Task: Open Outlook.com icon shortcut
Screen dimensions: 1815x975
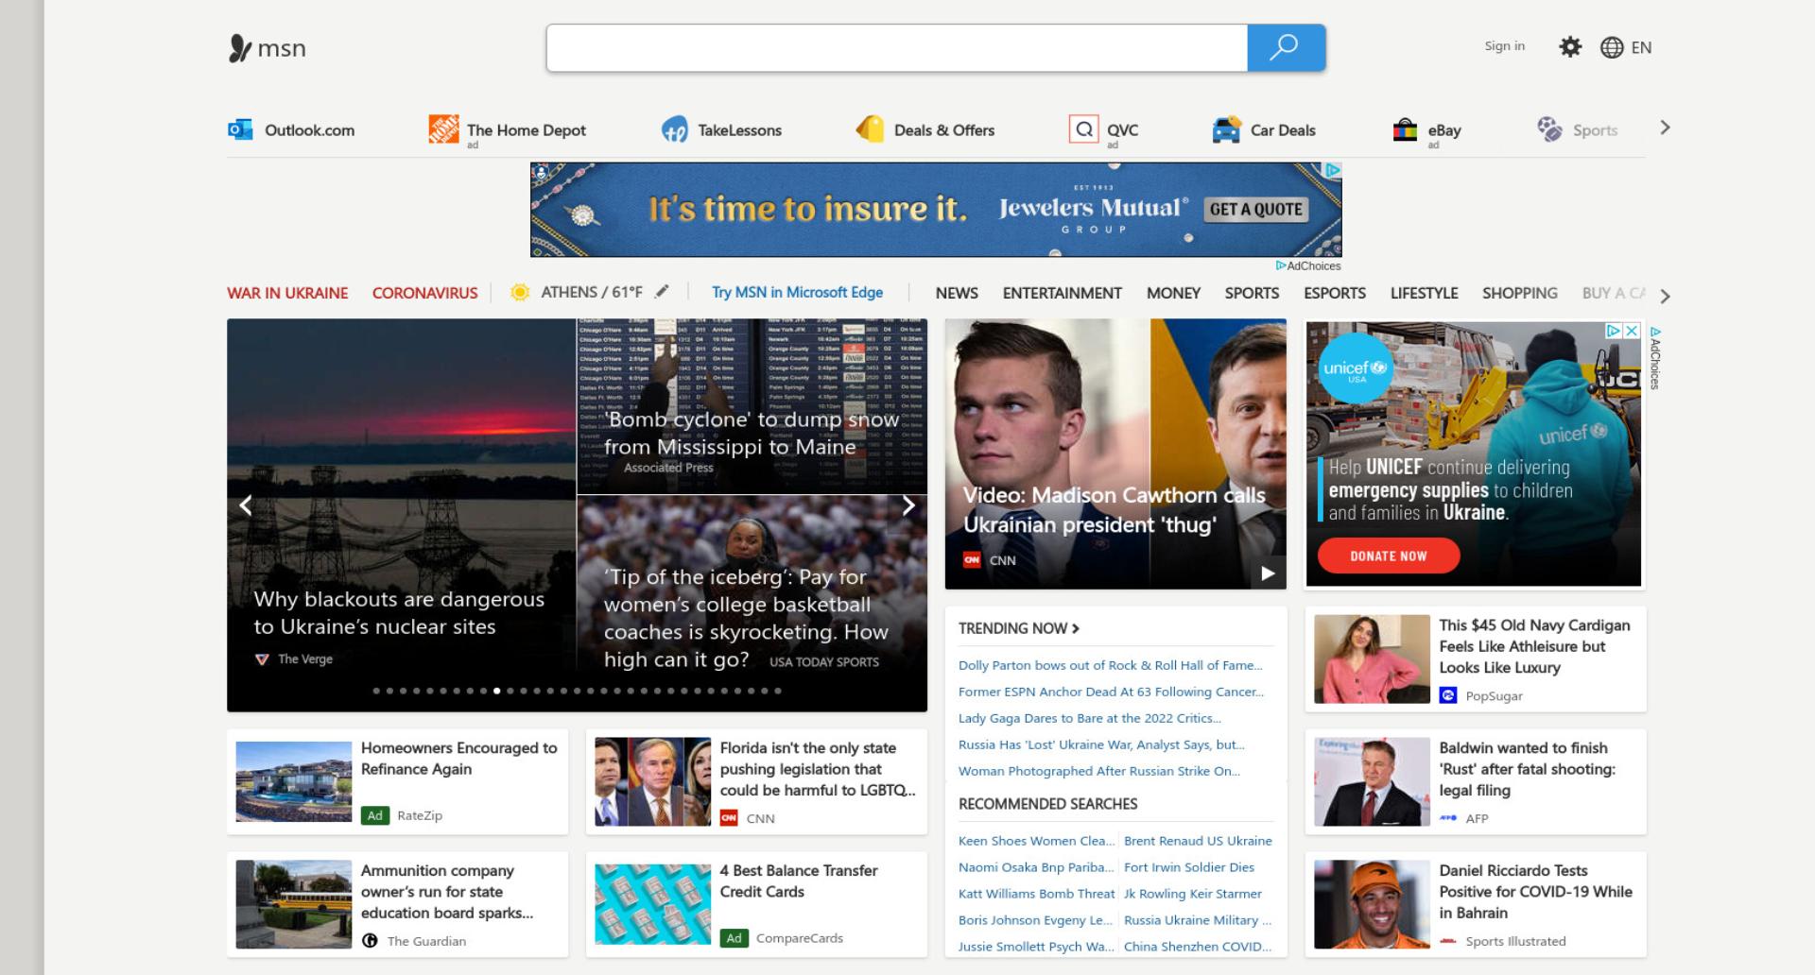Action: [x=240, y=129]
